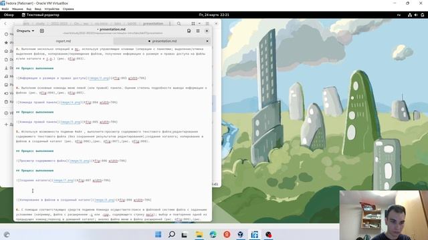Image resolution: width=428 pixels, height=240 pixels.
Task: Click 'Other locations' plus in Files sidebar
Action: click(6, 125)
